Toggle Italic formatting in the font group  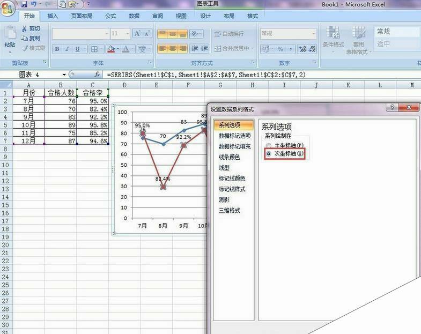67,49
